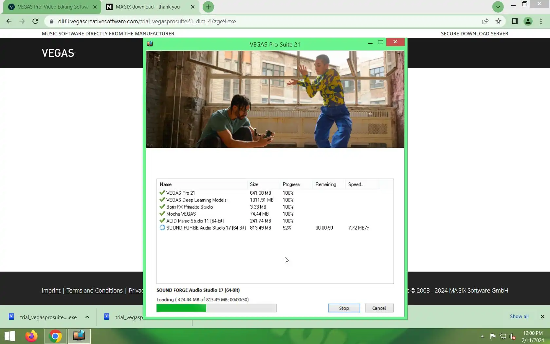Share this page
This screenshot has height=344, width=550.
click(x=485, y=21)
